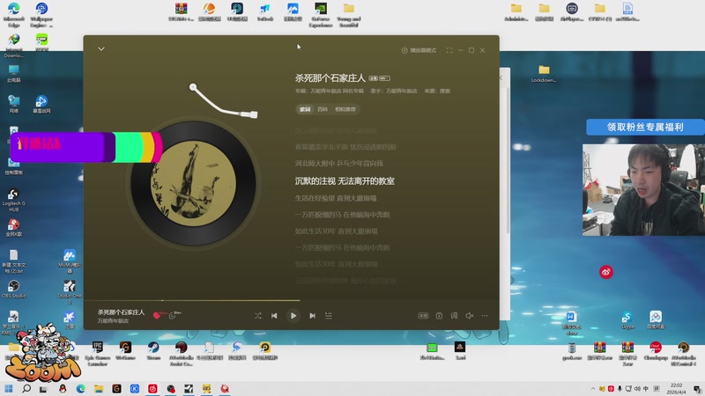The image size is (705, 396).
Task: Click lyric line 生活在经验里 直到大厦崩塌
Action: click(x=336, y=198)
